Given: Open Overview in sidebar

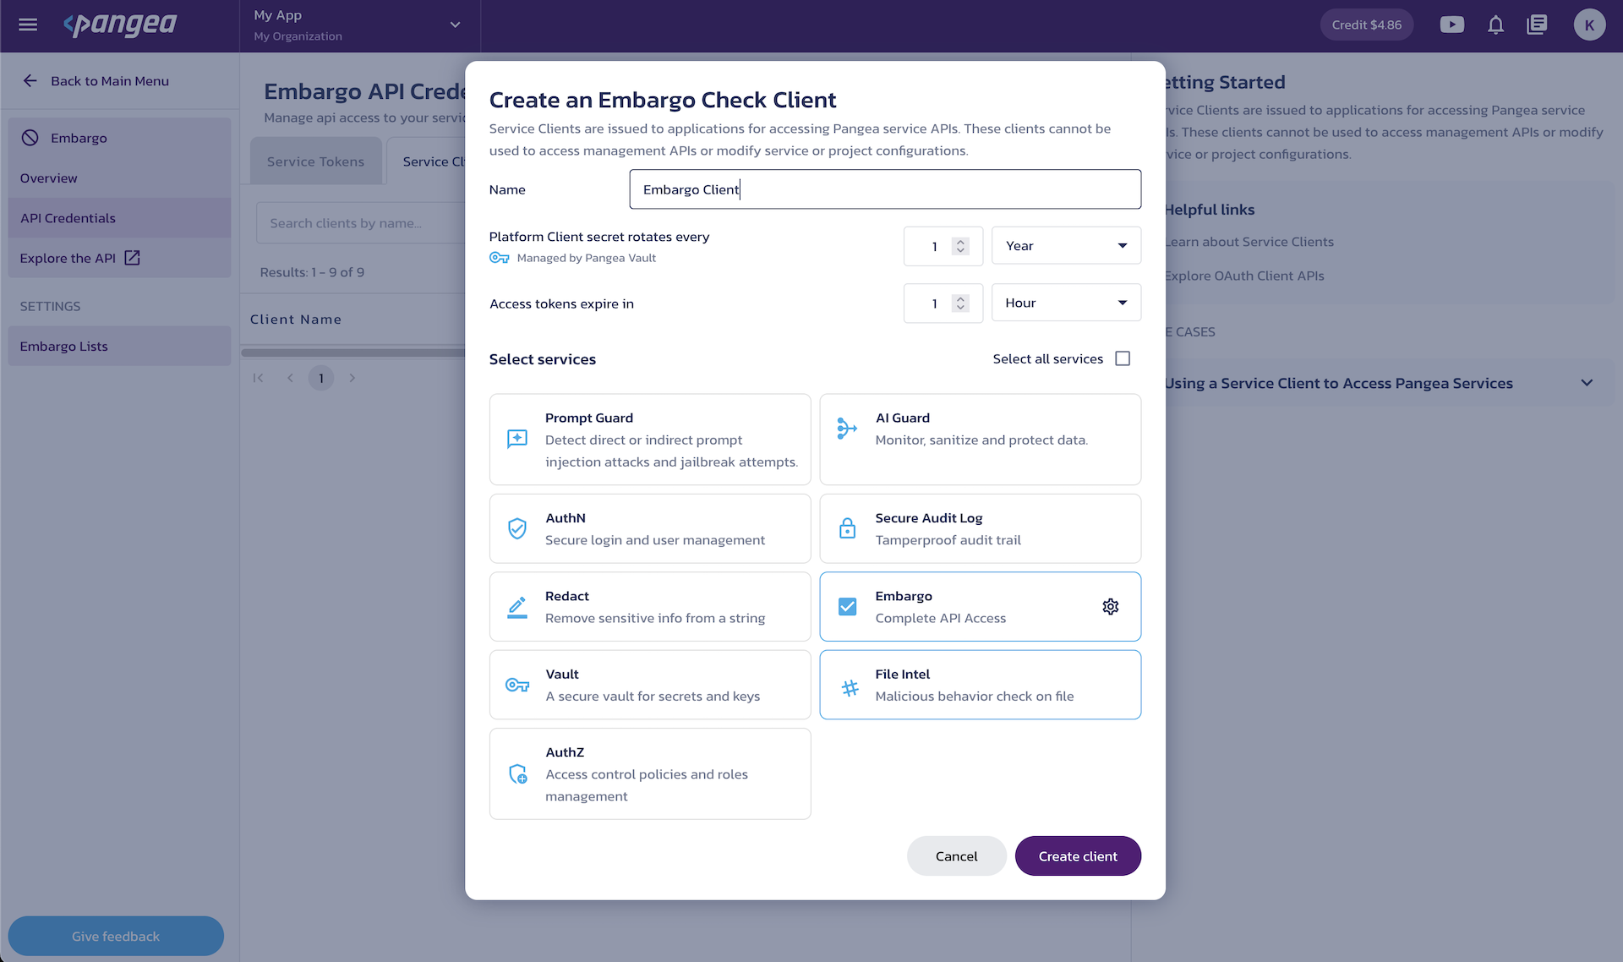Looking at the screenshot, I should pyautogui.click(x=119, y=178).
